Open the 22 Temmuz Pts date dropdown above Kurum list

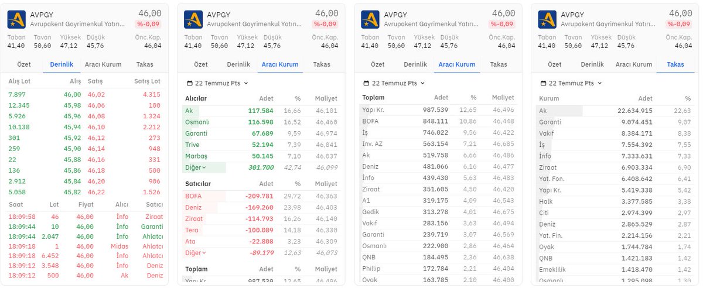tap(571, 83)
